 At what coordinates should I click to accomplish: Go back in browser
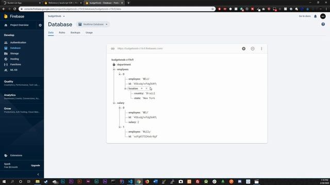coord(4,9)
